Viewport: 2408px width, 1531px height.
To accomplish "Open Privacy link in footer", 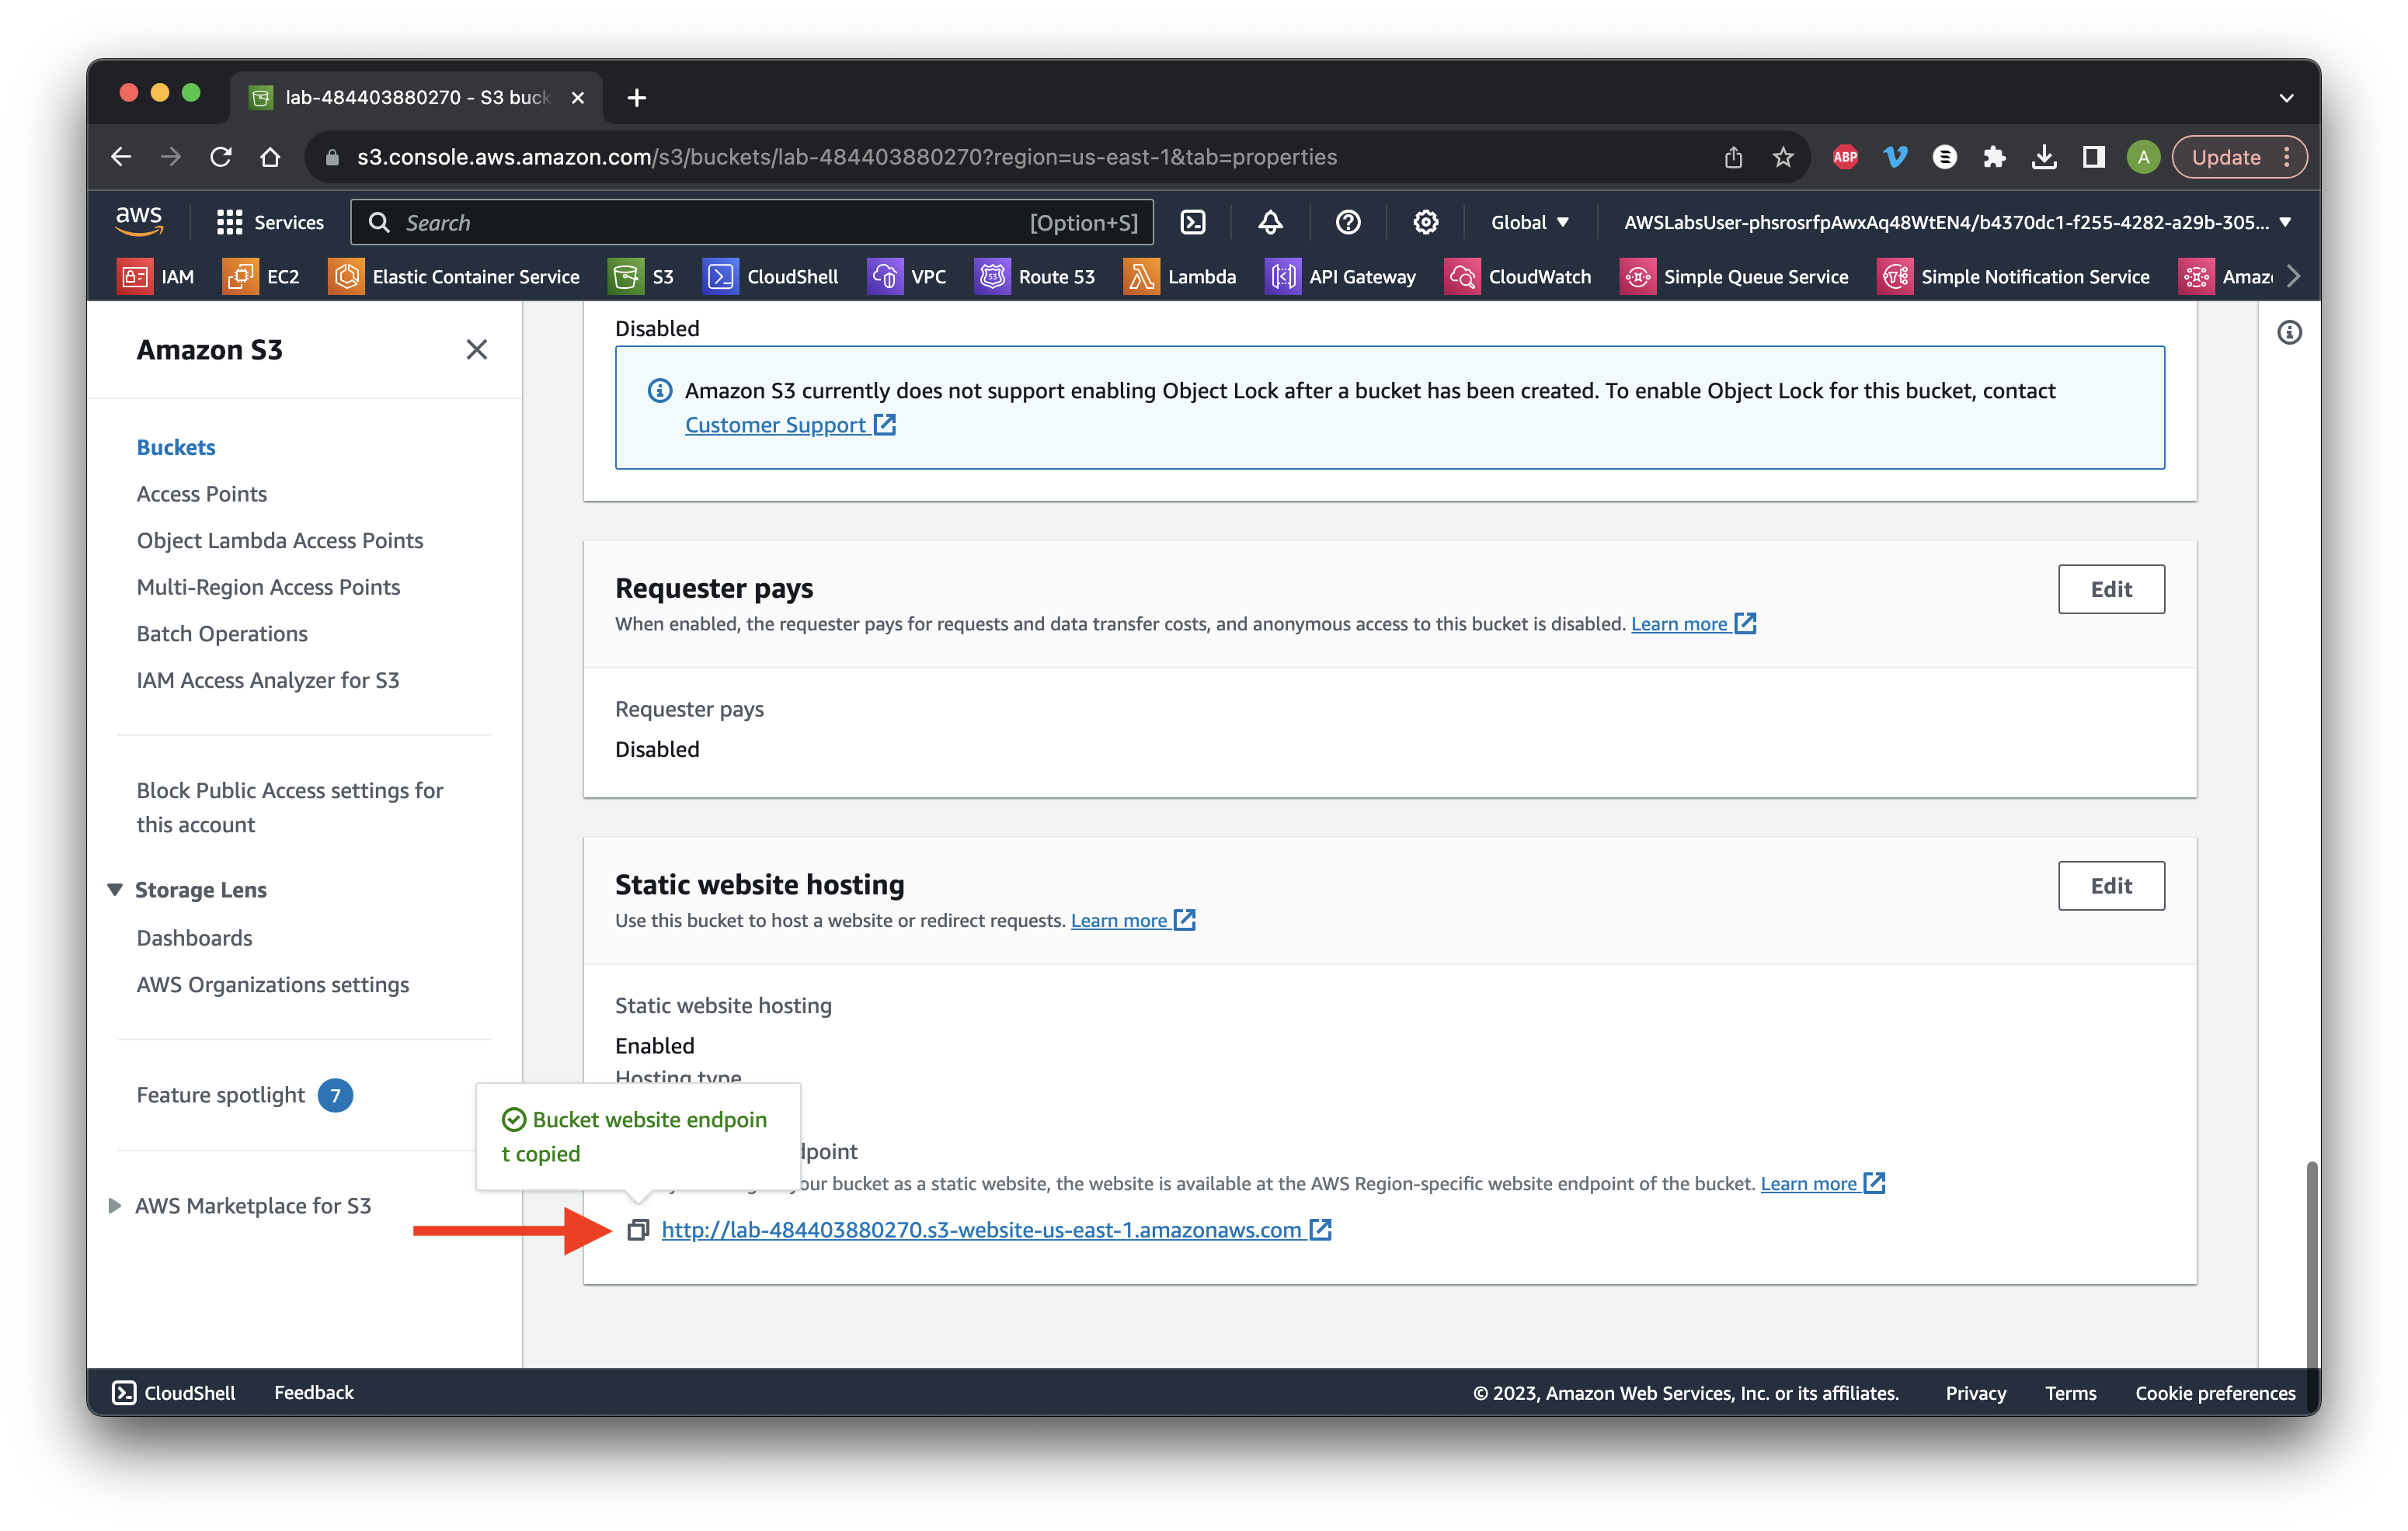I will click(x=1975, y=1393).
